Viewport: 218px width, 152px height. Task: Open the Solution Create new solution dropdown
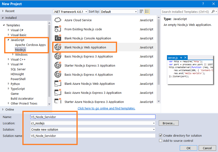click(x=93, y=129)
